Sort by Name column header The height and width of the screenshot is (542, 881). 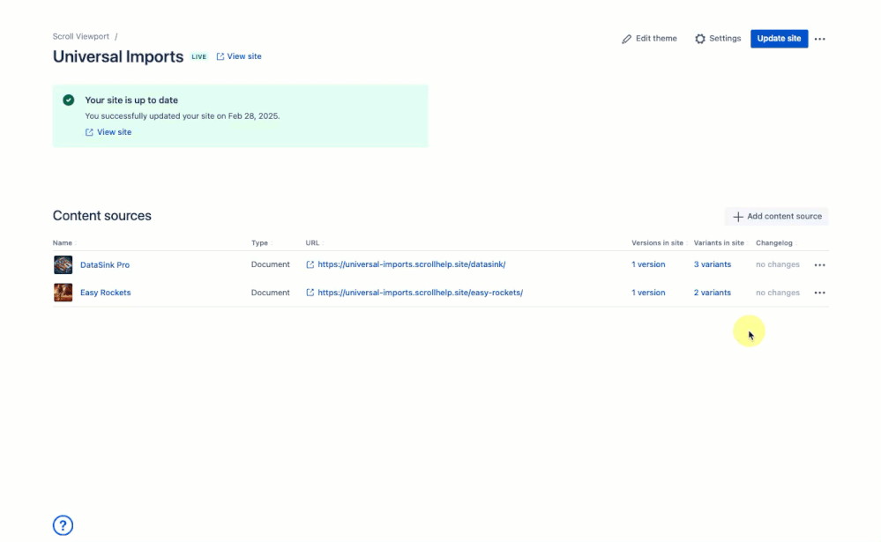63,243
